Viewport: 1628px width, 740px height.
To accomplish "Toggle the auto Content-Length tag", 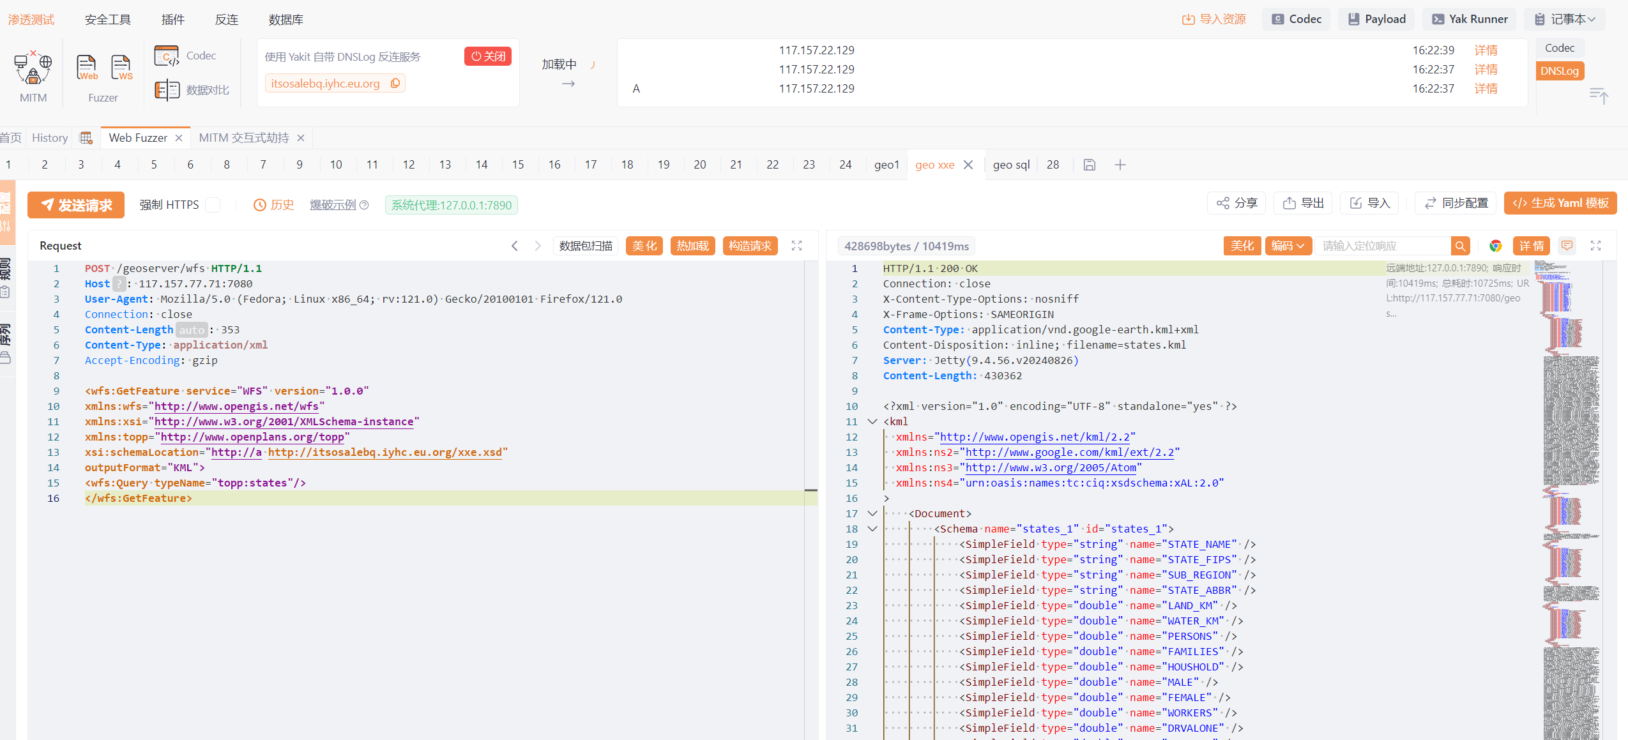I will (x=192, y=329).
